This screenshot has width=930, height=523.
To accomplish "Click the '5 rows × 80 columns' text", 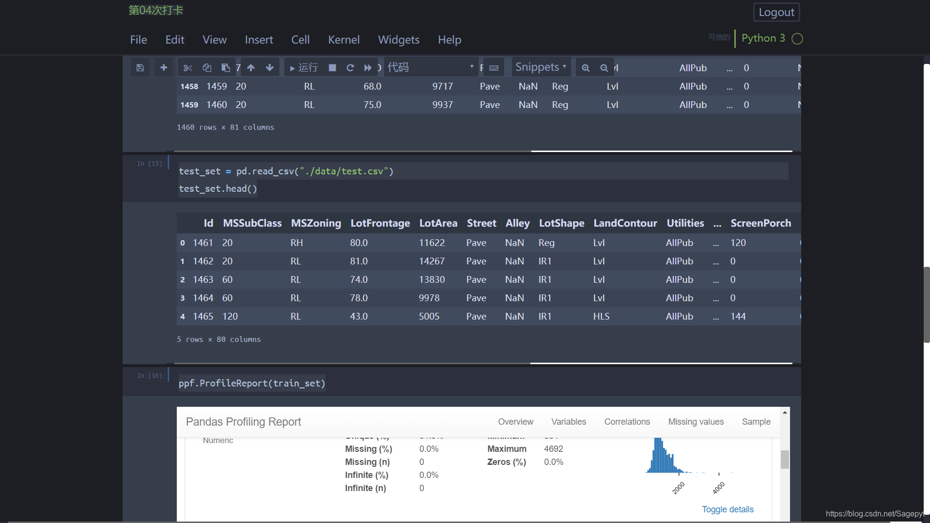I will coord(219,339).
